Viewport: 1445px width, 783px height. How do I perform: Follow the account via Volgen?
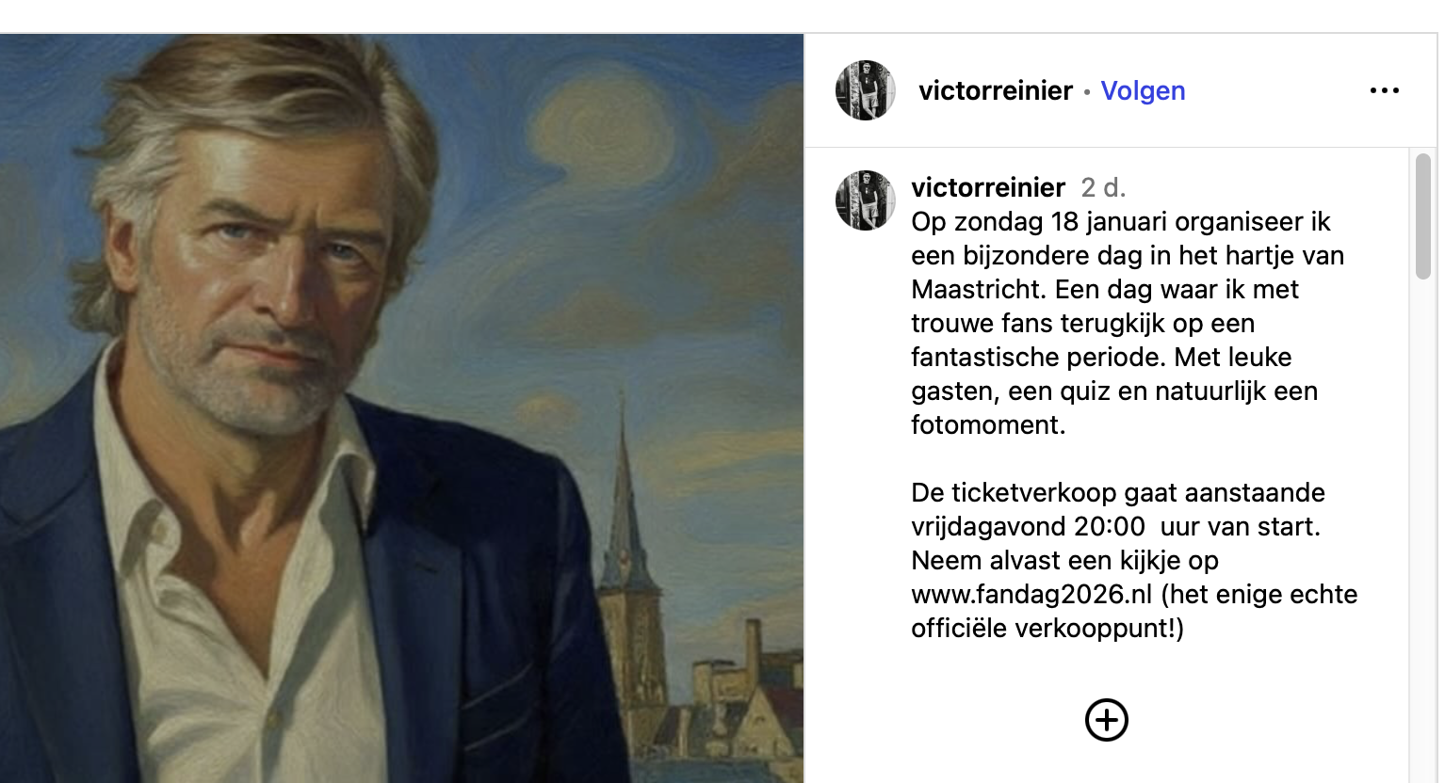1143,90
